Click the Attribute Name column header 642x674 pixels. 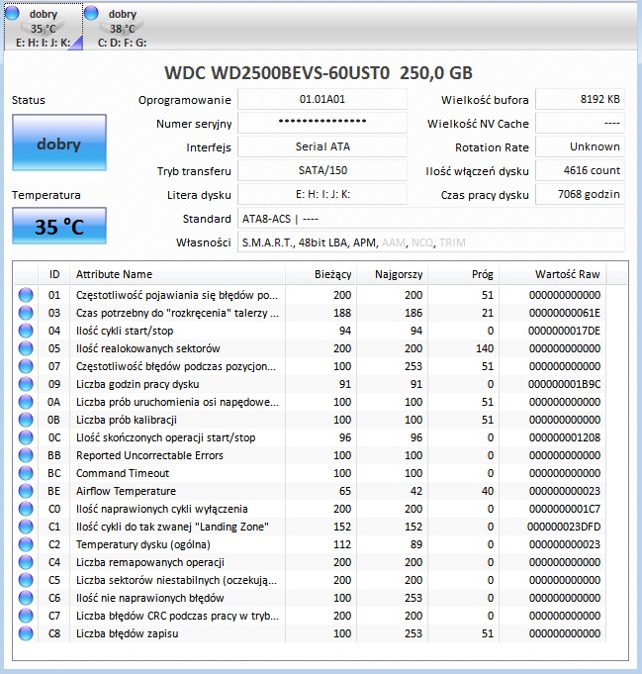tap(177, 274)
